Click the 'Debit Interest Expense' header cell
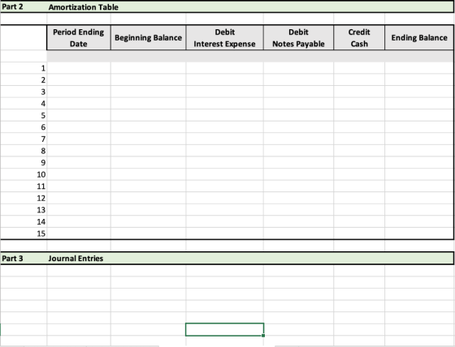 [224, 37]
